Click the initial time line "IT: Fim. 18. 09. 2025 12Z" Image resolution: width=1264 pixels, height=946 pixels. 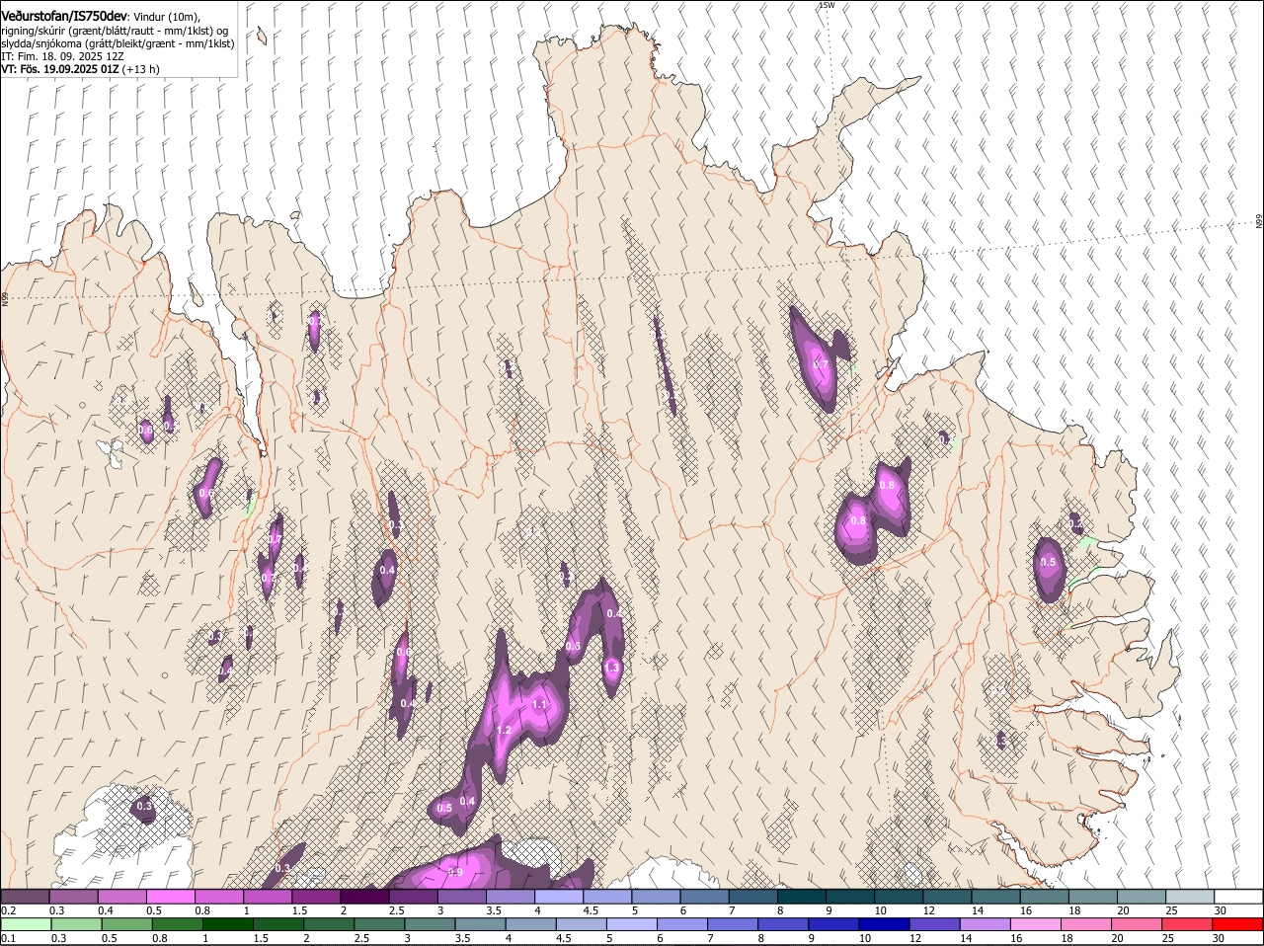tap(62, 56)
